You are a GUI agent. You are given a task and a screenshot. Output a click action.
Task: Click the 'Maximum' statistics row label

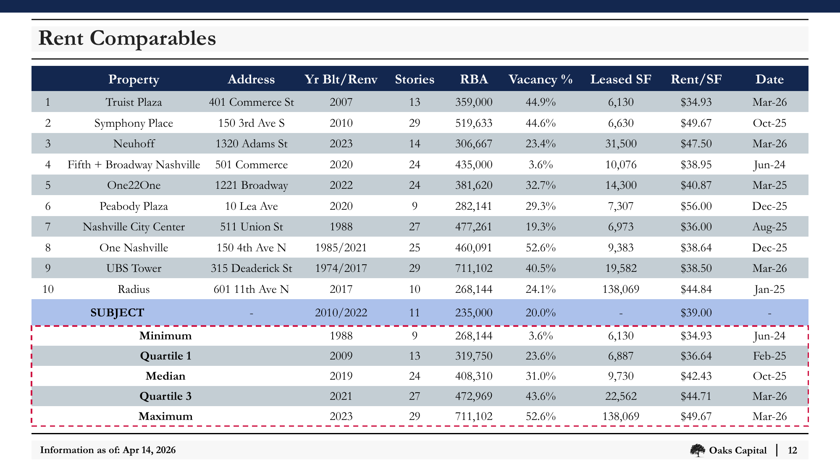coord(165,416)
